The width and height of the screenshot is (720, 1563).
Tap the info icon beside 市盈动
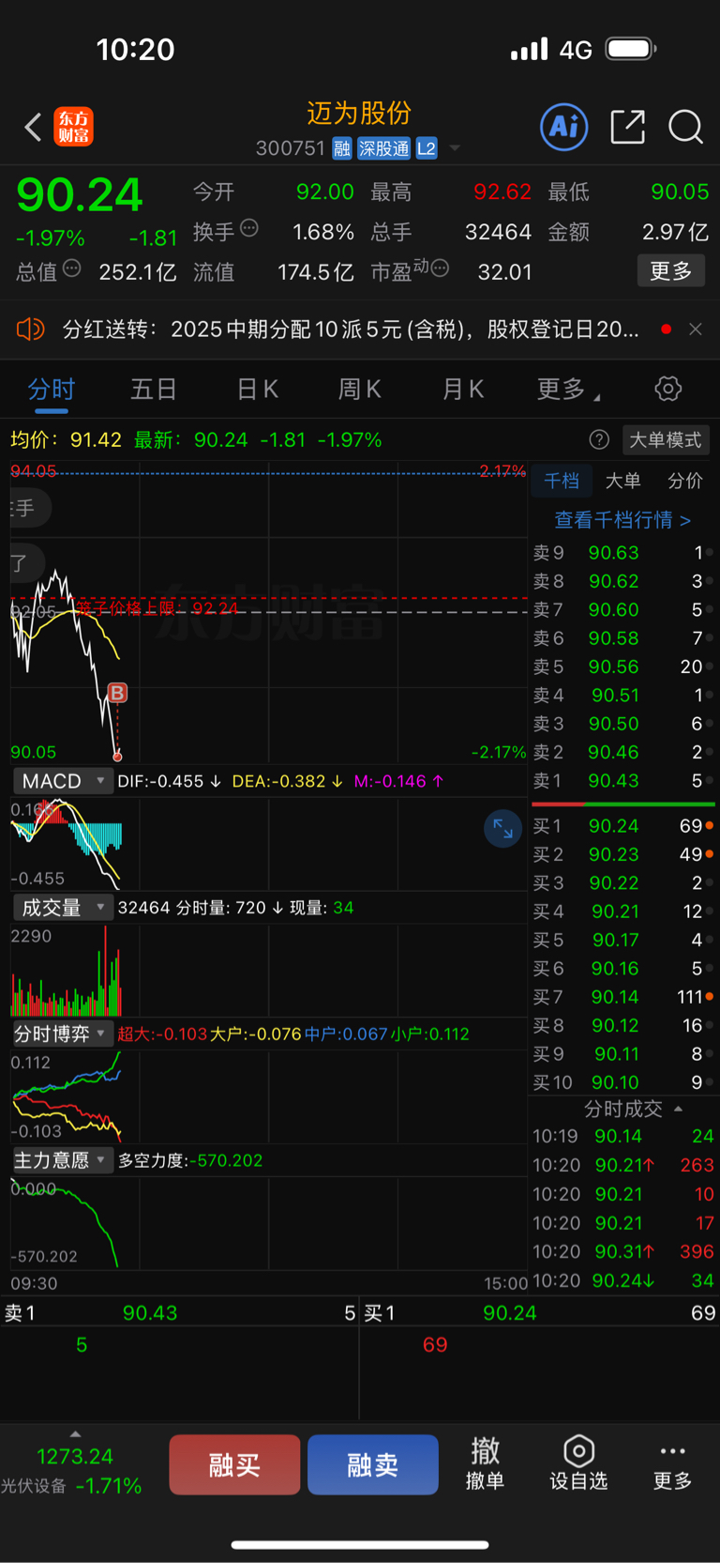click(440, 268)
